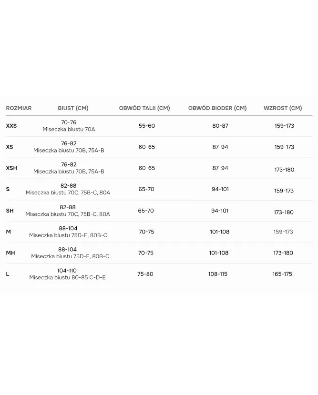Click the 165-175 height value
Image resolution: width=318 pixels, height=395 pixels.
pos(282,274)
